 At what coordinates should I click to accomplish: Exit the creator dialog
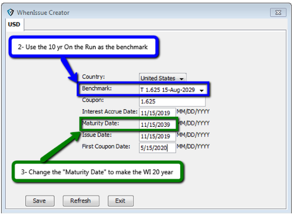point(121,201)
